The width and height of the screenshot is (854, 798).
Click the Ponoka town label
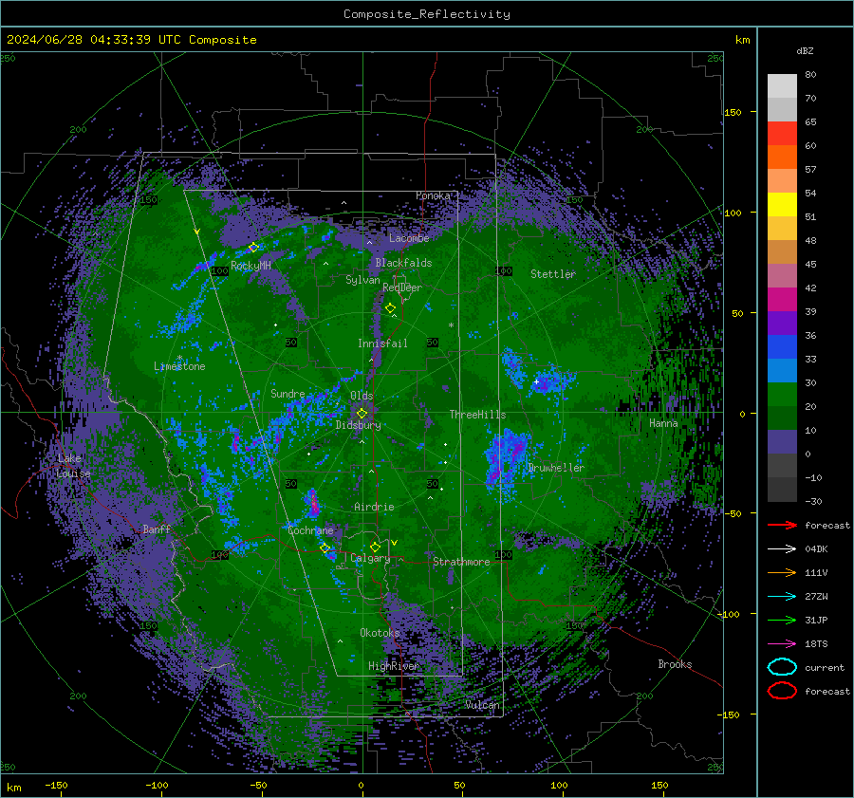point(433,195)
